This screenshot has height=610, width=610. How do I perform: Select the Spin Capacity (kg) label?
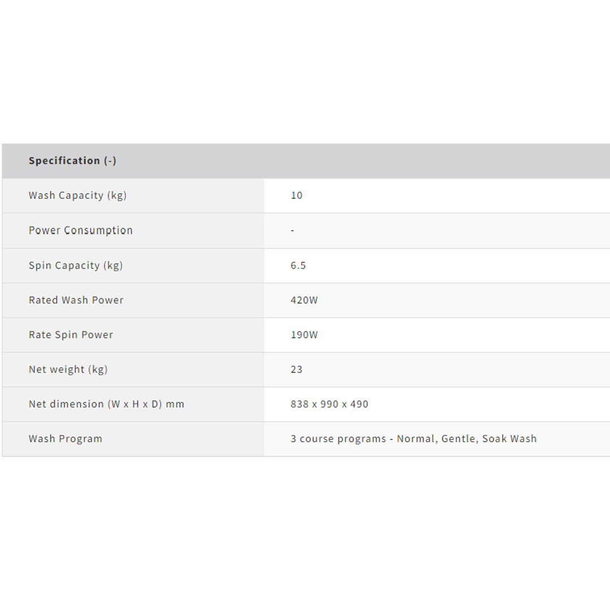point(76,265)
